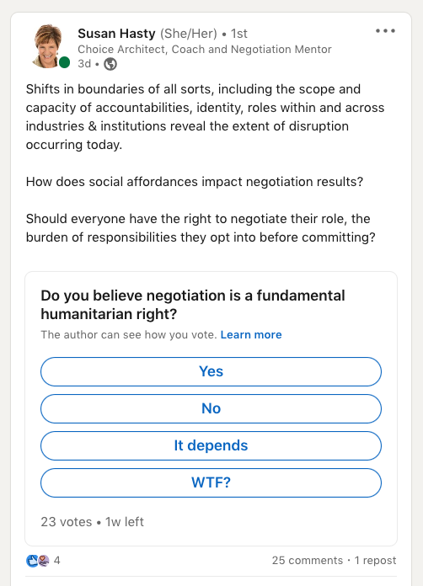Select the It depends poll option
This screenshot has width=423, height=586.
(x=211, y=445)
